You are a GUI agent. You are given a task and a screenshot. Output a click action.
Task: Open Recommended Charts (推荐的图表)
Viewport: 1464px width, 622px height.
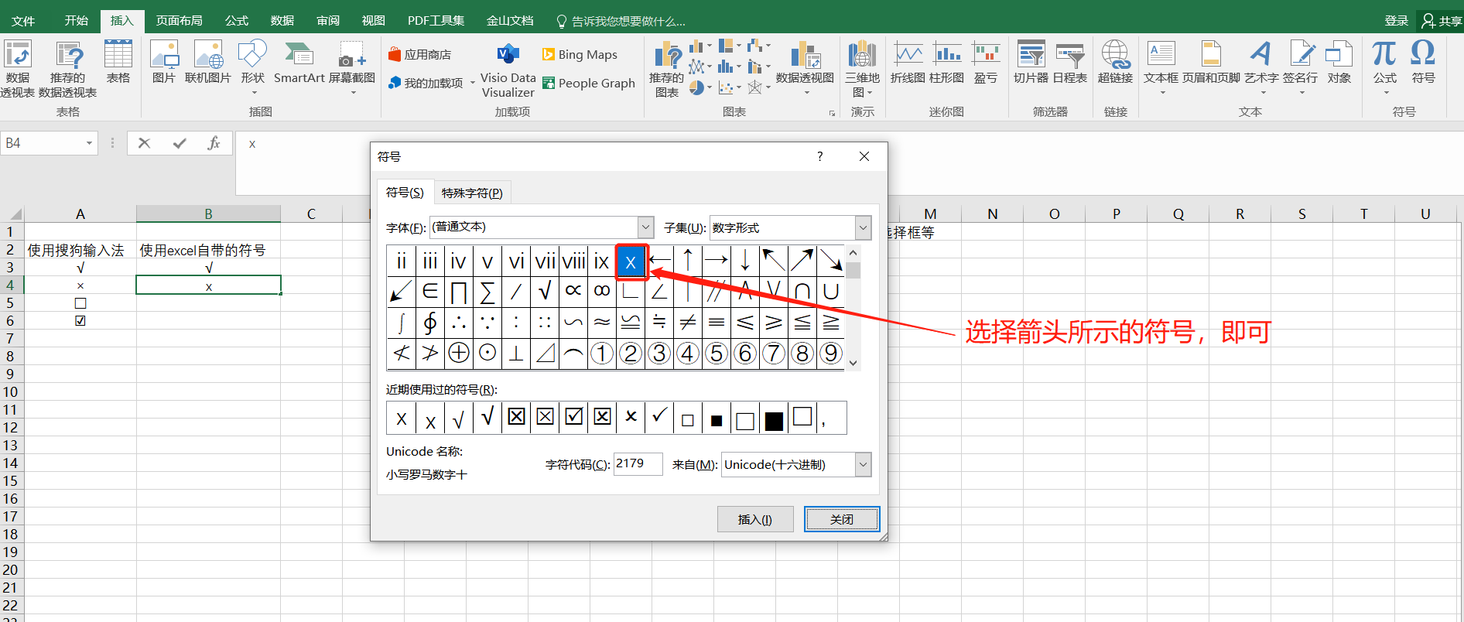click(x=666, y=69)
